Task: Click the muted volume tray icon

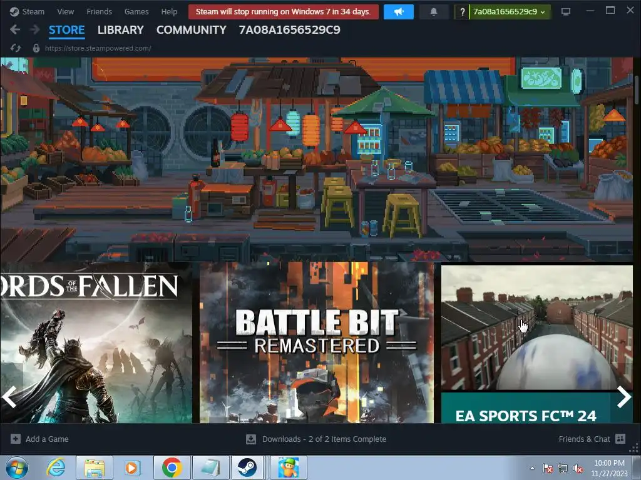Action: tap(578, 468)
